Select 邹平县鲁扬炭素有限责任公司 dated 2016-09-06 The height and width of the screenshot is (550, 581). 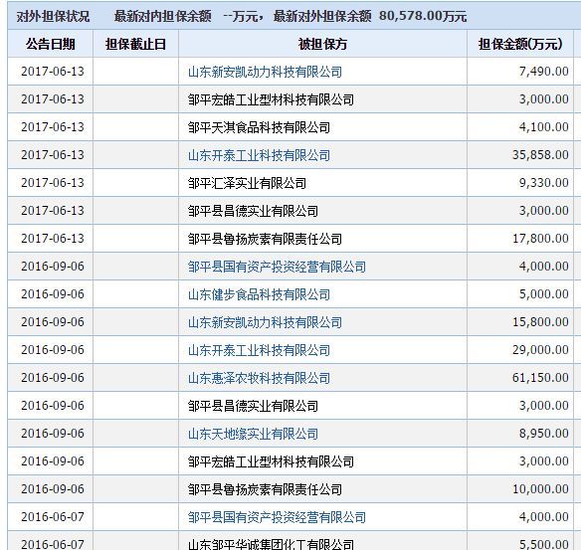[265, 489]
